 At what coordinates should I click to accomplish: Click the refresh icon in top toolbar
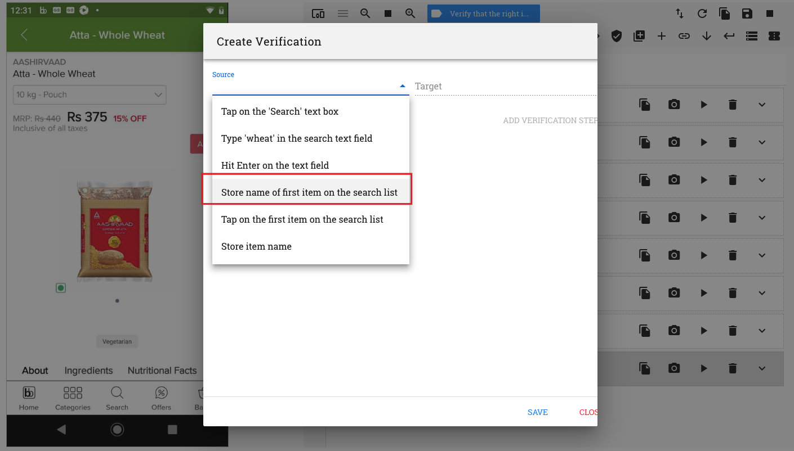[x=702, y=14]
